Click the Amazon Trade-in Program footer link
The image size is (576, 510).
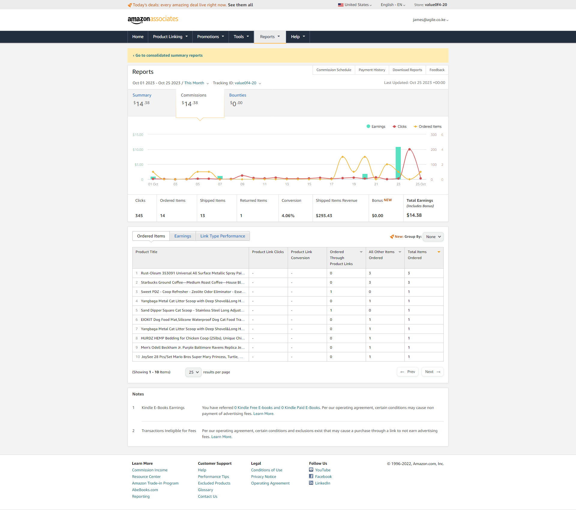pos(155,483)
